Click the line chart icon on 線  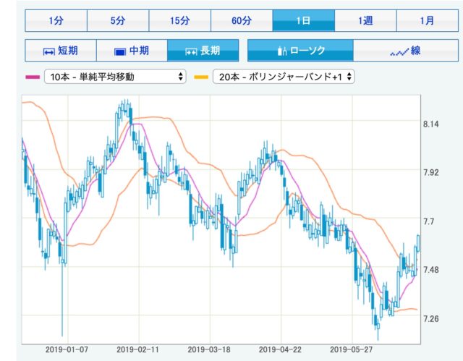click(x=399, y=51)
